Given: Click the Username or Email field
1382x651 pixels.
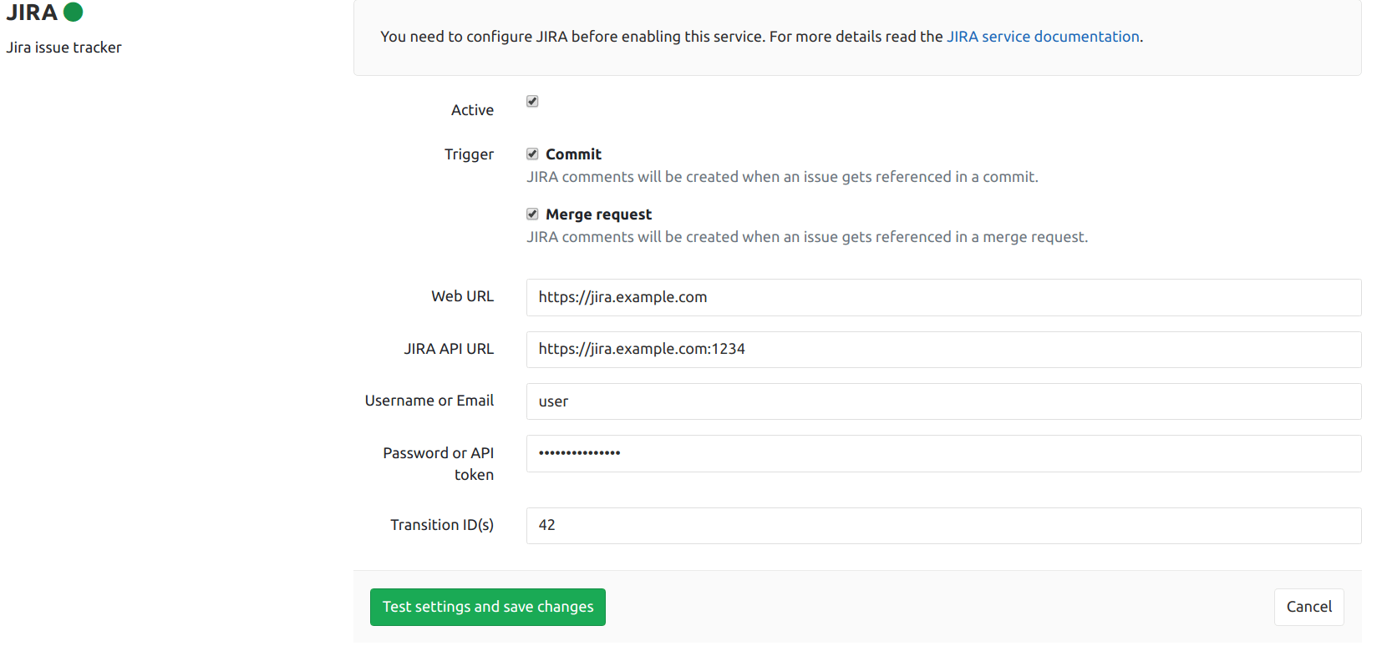Looking at the screenshot, I should [x=943, y=401].
